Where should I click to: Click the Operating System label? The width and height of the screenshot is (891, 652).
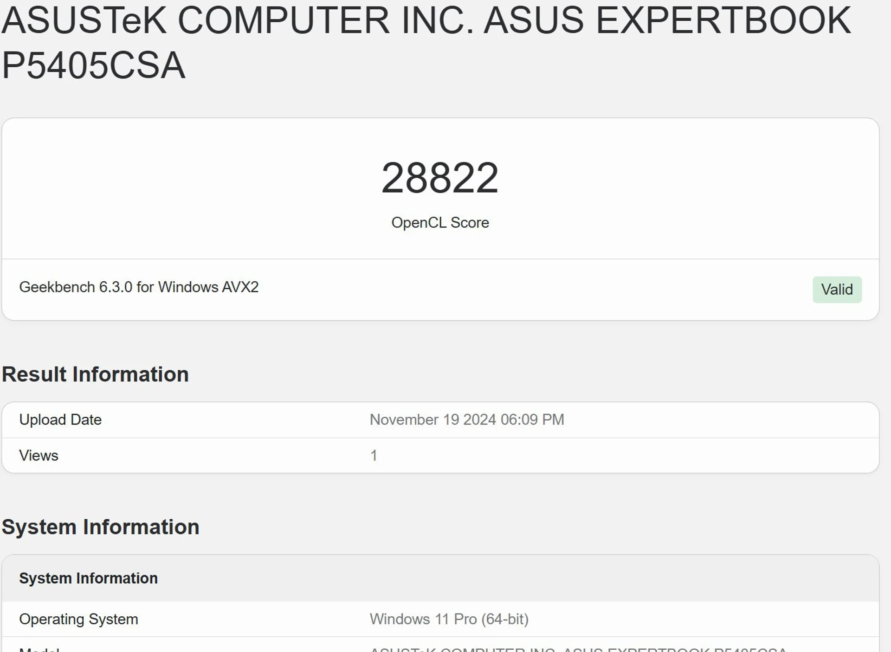pyautogui.click(x=78, y=619)
